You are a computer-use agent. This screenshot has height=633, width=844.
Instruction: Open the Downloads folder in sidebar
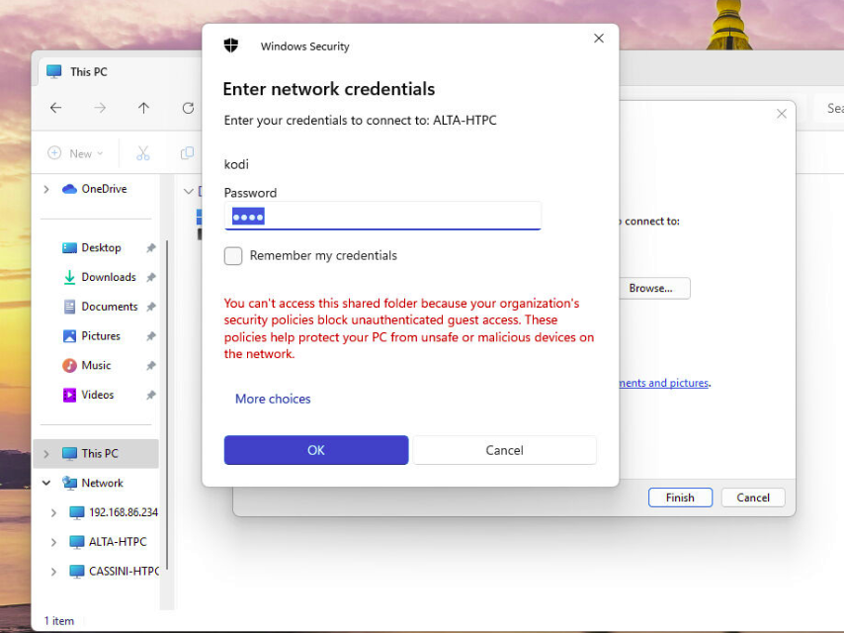108,277
